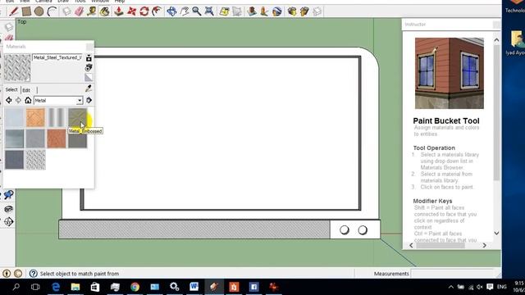This screenshot has width=525, height=295.
Task: Click the Paint Bucket Tool illustration image
Action: (x=450, y=73)
